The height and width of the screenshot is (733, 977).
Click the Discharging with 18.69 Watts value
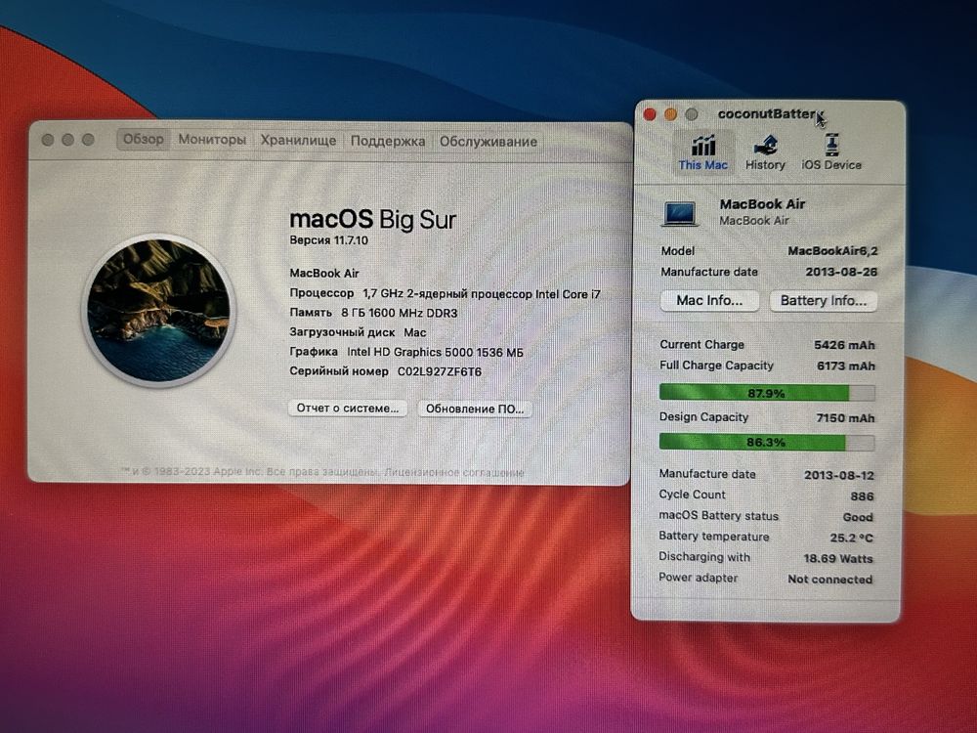[838, 558]
